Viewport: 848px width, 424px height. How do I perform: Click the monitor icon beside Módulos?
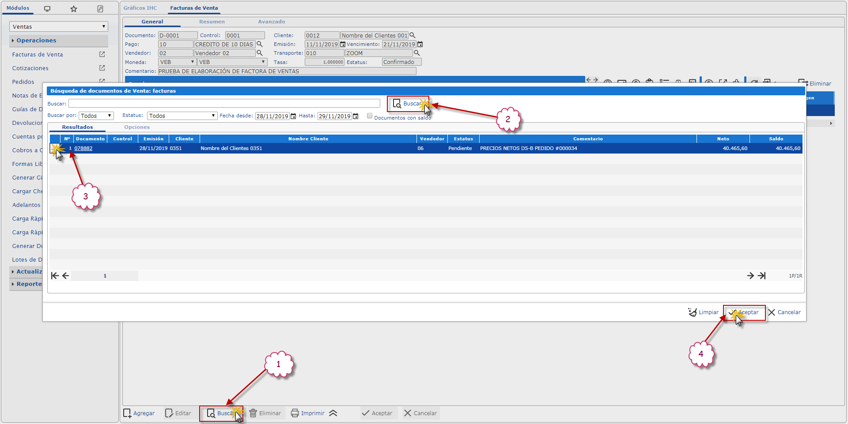47,9
